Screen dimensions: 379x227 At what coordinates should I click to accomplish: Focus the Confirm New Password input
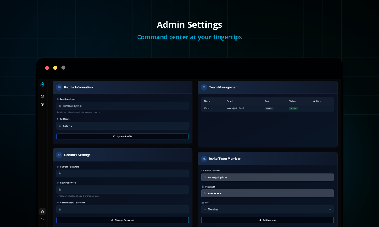click(122, 209)
